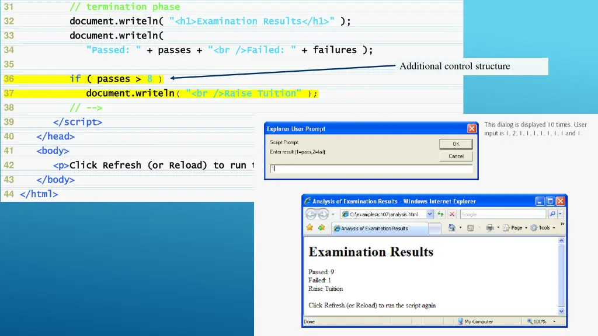Open the Page menu
The width and height of the screenshot is (598, 336).
pyautogui.click(x=515, y=228)
